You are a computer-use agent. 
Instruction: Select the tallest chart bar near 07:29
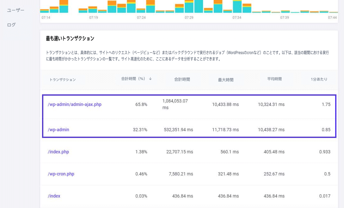pos(199,6)
